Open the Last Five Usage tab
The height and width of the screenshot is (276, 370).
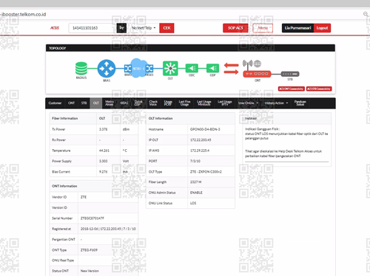coord(184,103)
